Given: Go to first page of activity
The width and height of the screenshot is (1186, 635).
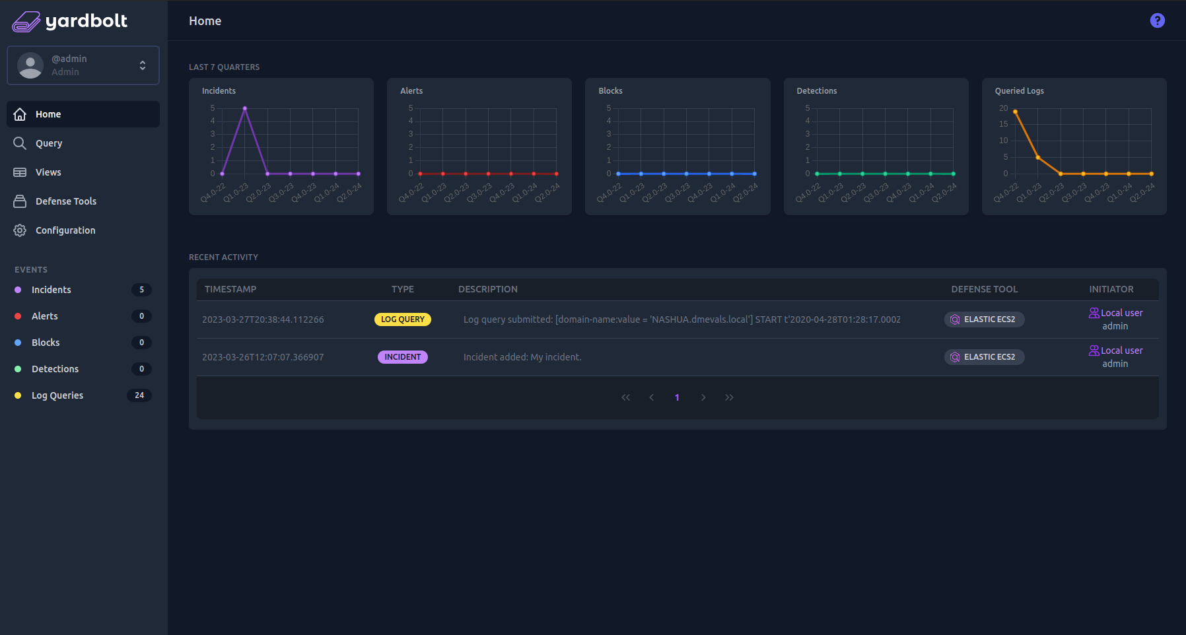Looking at the screenshot, I should [625, 397].
